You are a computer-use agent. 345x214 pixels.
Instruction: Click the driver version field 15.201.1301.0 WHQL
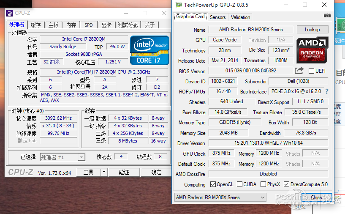tap(269, 143)
